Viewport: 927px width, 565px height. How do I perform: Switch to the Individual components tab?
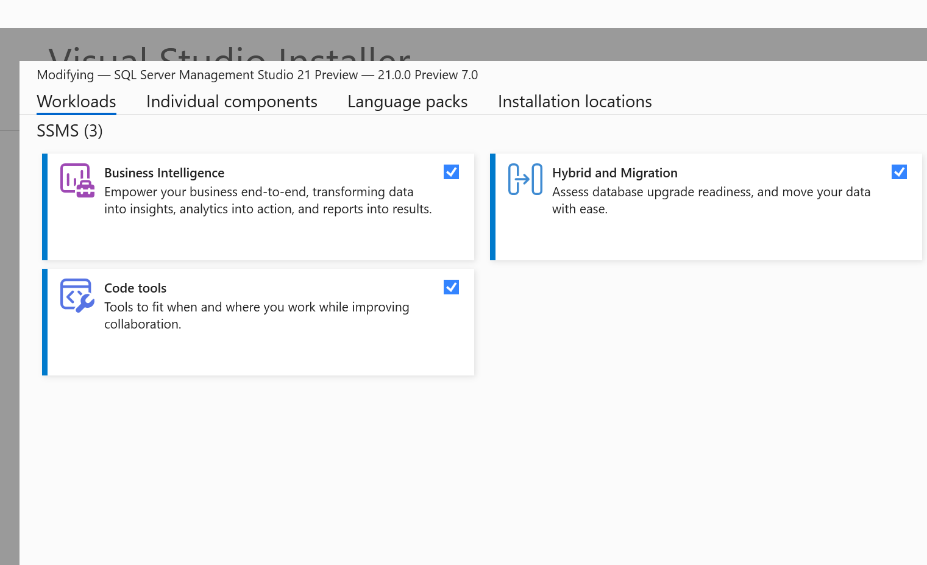(232, 101)
